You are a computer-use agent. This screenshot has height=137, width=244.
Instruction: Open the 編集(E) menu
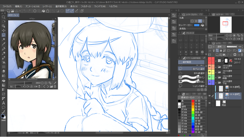pos(19,6)
